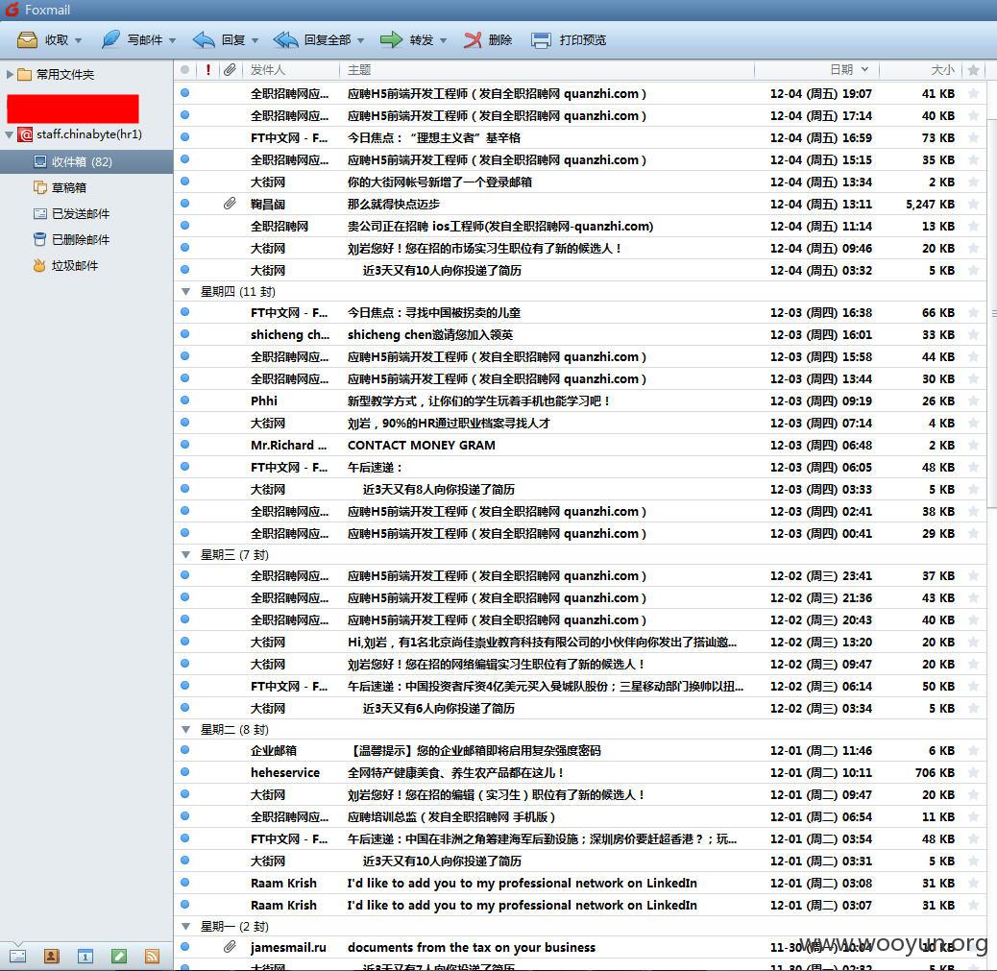Screen dimensions: 997x971
Task: Open email documents from the tax on your business
Action: coord(580,947)
